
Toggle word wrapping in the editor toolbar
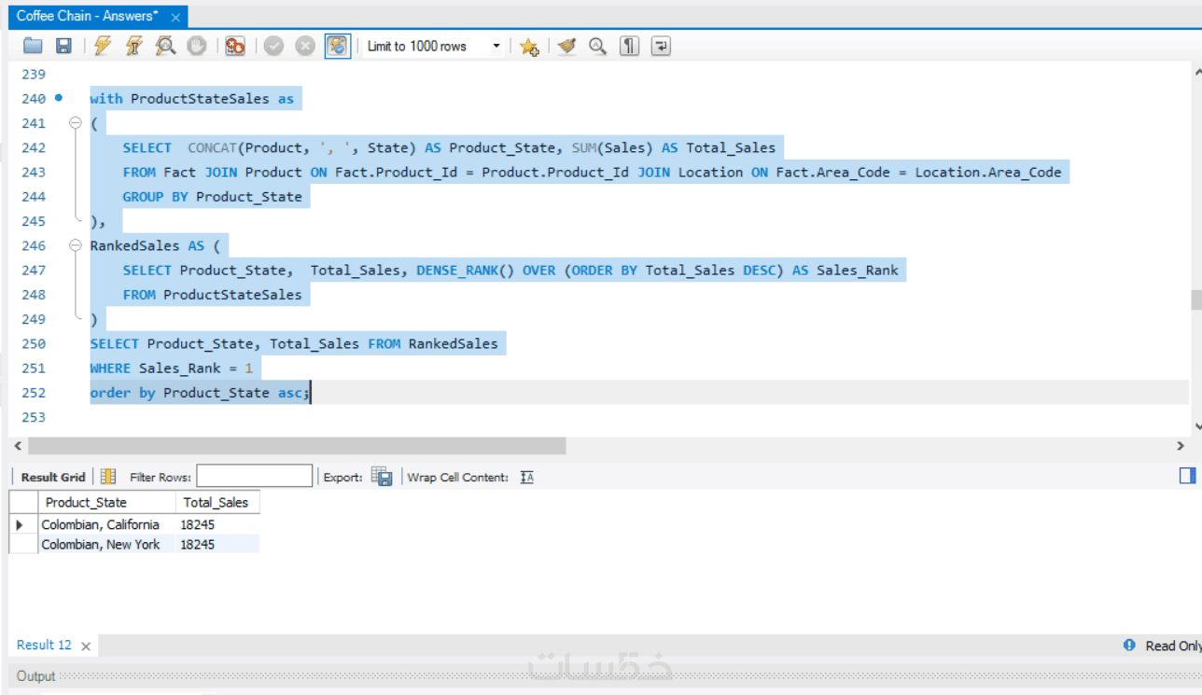pyautogui.click(x=661, y=46)
